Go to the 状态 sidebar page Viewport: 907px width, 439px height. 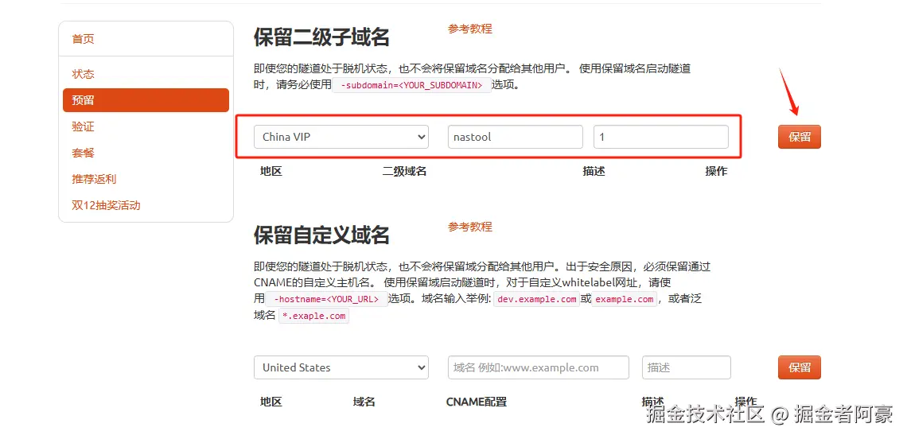[83, 74]
